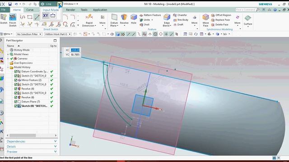The height and width of the screenshot is (162, 289).
Task: Click the Quick Extend sketch tool
Action: (x=30, y=24)
